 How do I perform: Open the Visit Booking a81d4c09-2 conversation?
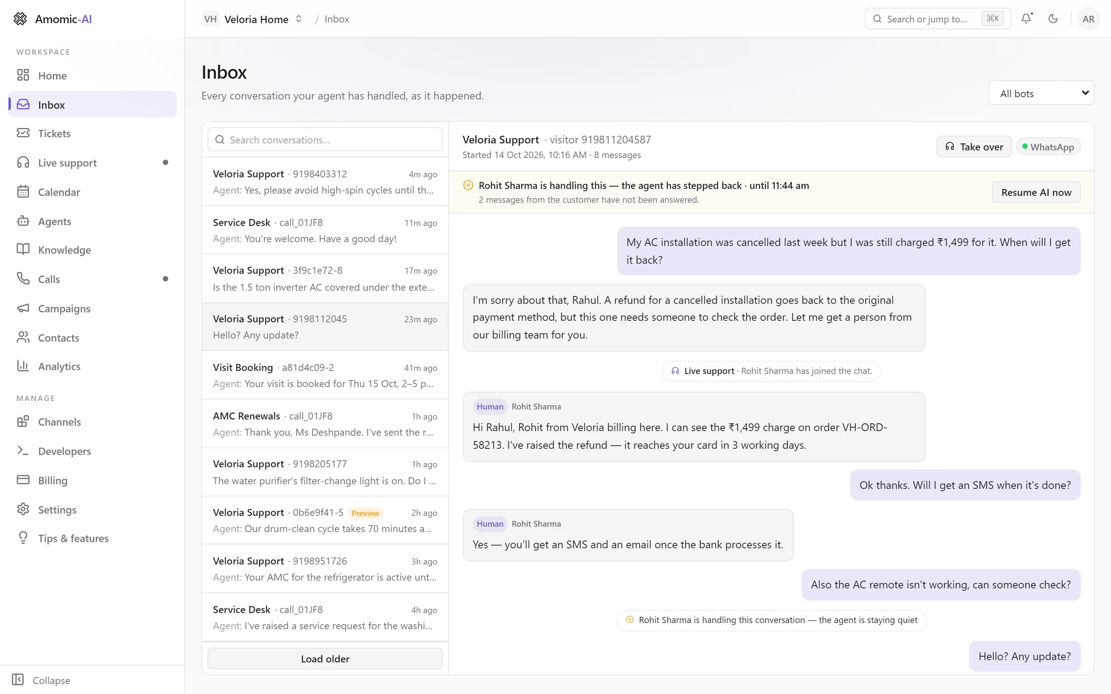tap(325, 375)
